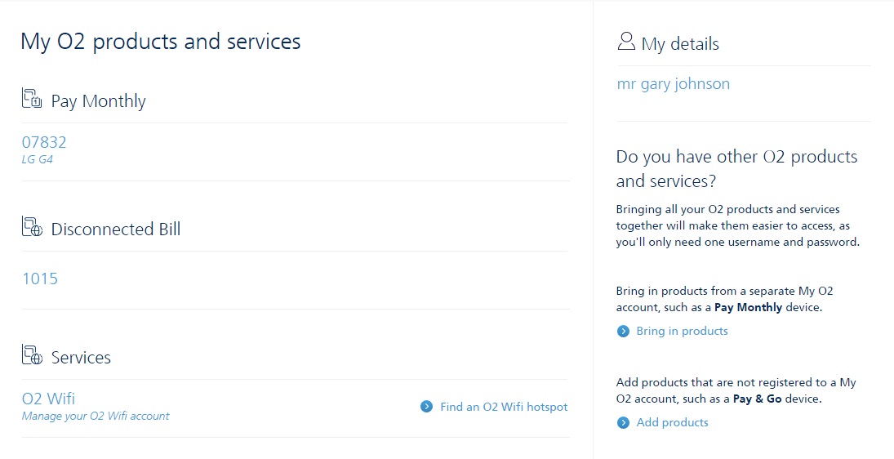Open the O2 Wifi service
This screenshot has height=459, width=894.
pyautogui.click(x=48, y=399)
